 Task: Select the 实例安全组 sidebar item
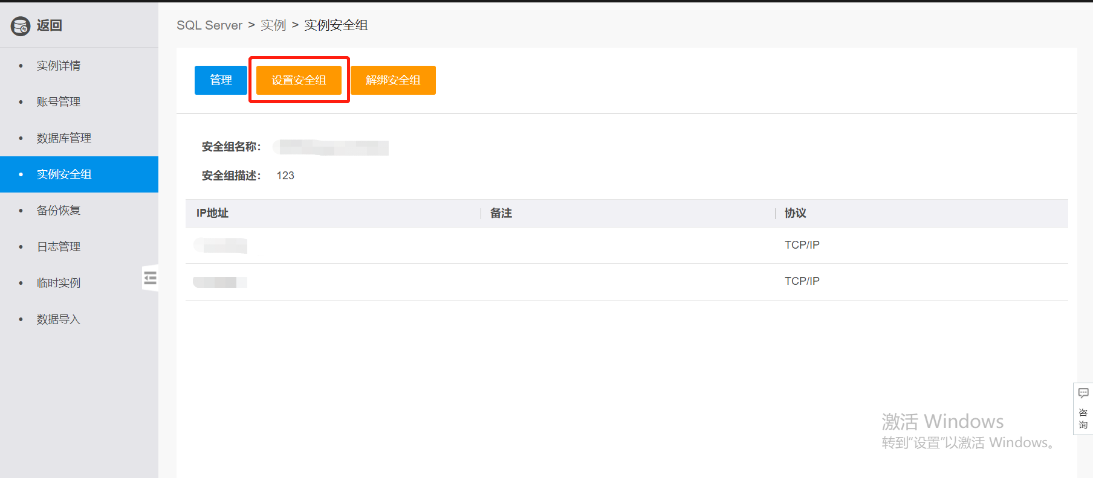(64, 174)
